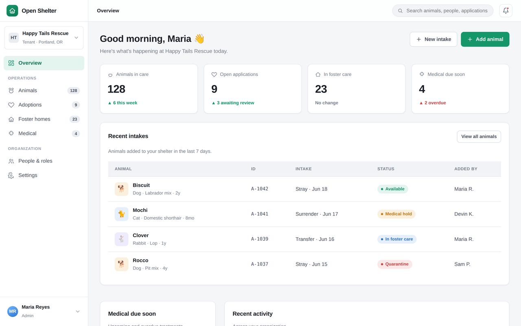Open People & roles page

point(44,161)
